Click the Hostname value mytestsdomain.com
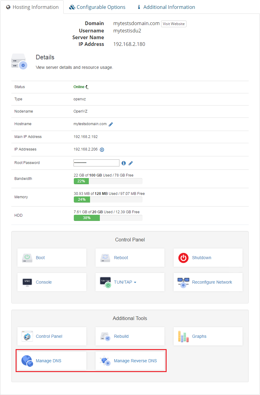The height and width of the screenshot is (395, 260). 90,124
